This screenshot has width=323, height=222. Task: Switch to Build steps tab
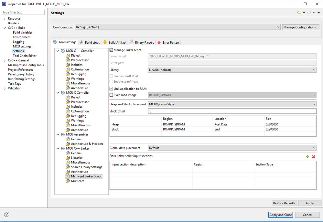pyautogui.click(x=90, y=42)
